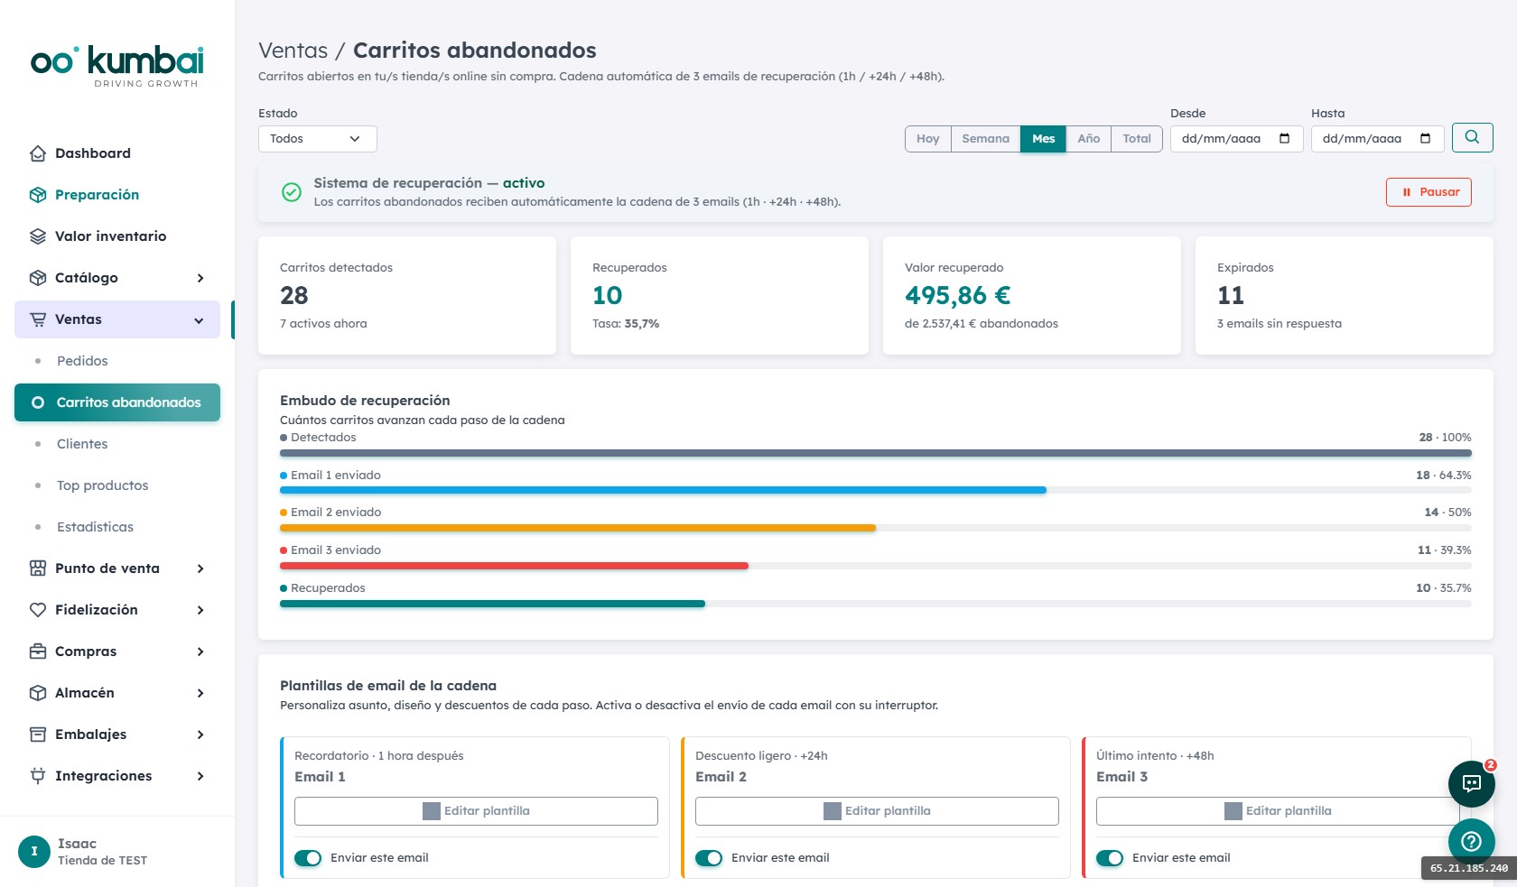Select the Semana period tab

point(986,139)
